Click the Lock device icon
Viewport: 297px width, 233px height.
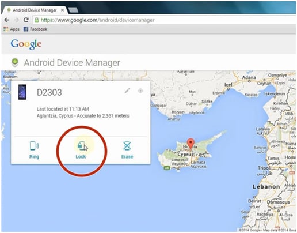click(x=82, y=146)
